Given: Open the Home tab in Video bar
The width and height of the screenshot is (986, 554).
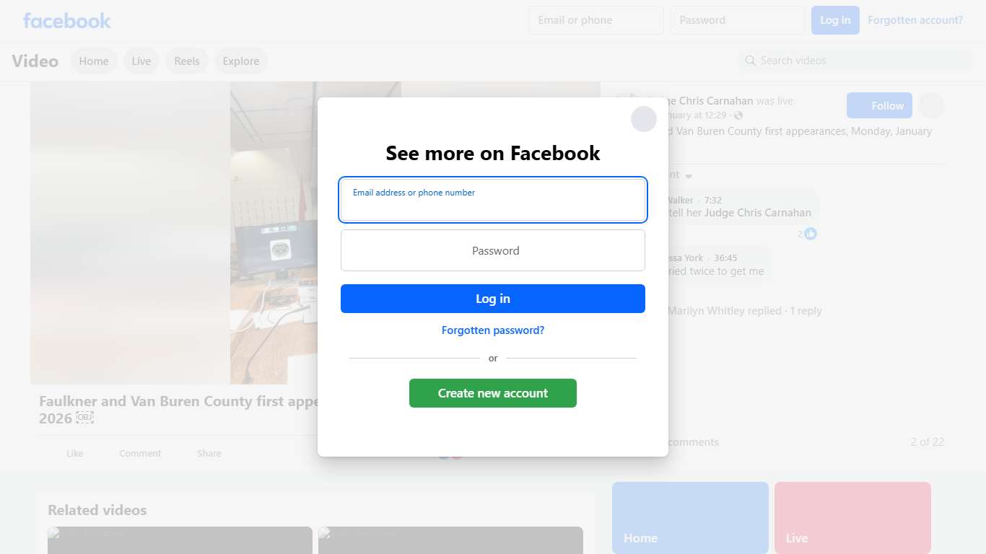Looking at the screenshot, I should (94, 61).
